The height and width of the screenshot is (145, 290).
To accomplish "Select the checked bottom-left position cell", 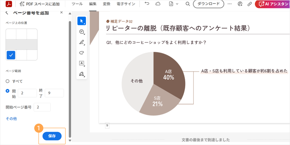I will 11,55.
